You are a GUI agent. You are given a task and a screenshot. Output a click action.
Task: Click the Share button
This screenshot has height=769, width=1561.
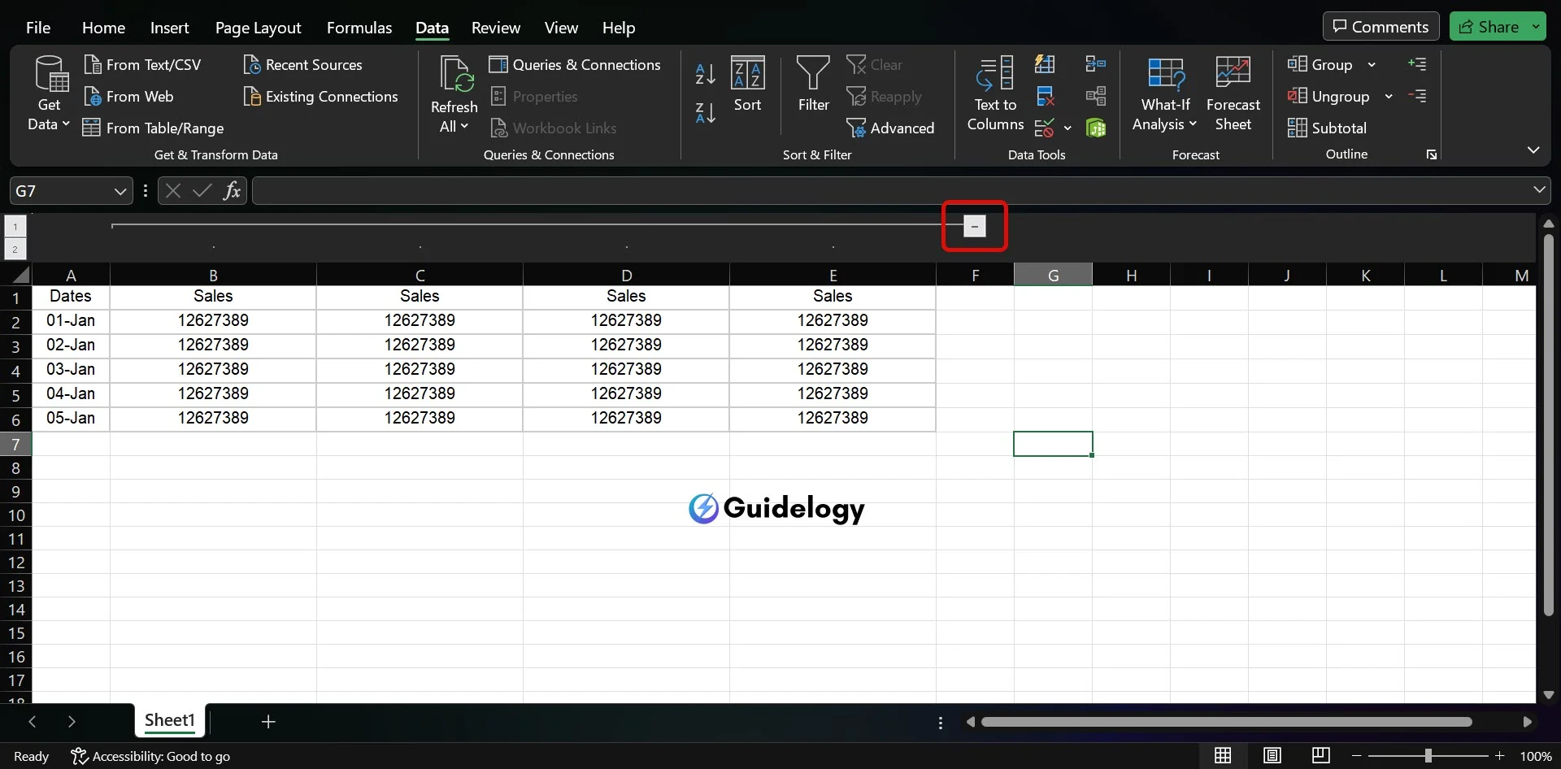[x=1489, y=27]
